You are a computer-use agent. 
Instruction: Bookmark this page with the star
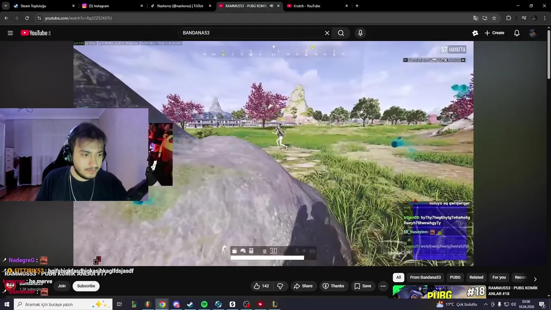click(494, 18)
